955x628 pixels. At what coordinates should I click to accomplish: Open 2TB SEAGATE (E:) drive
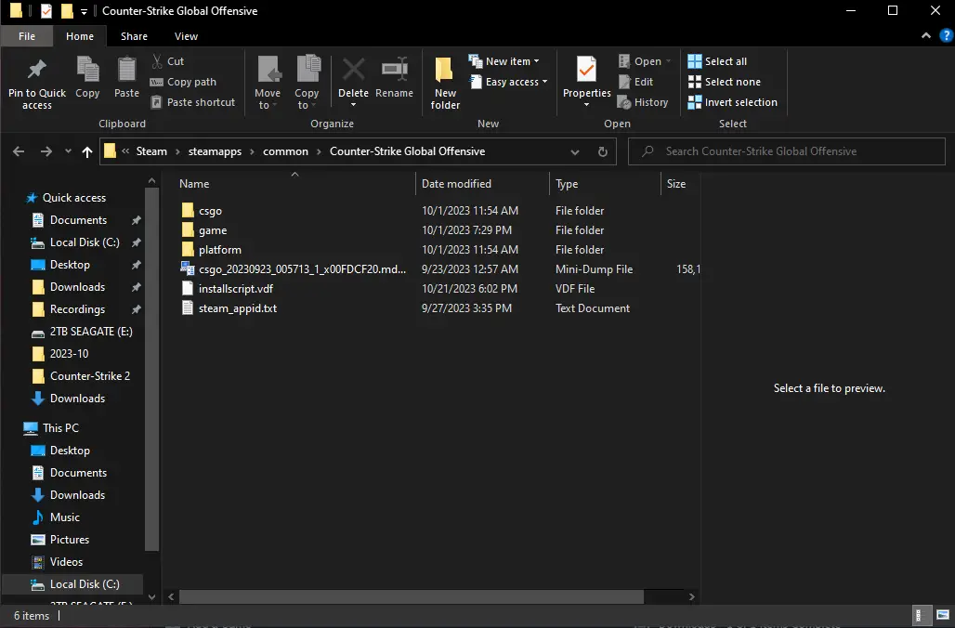coord(91,332)
